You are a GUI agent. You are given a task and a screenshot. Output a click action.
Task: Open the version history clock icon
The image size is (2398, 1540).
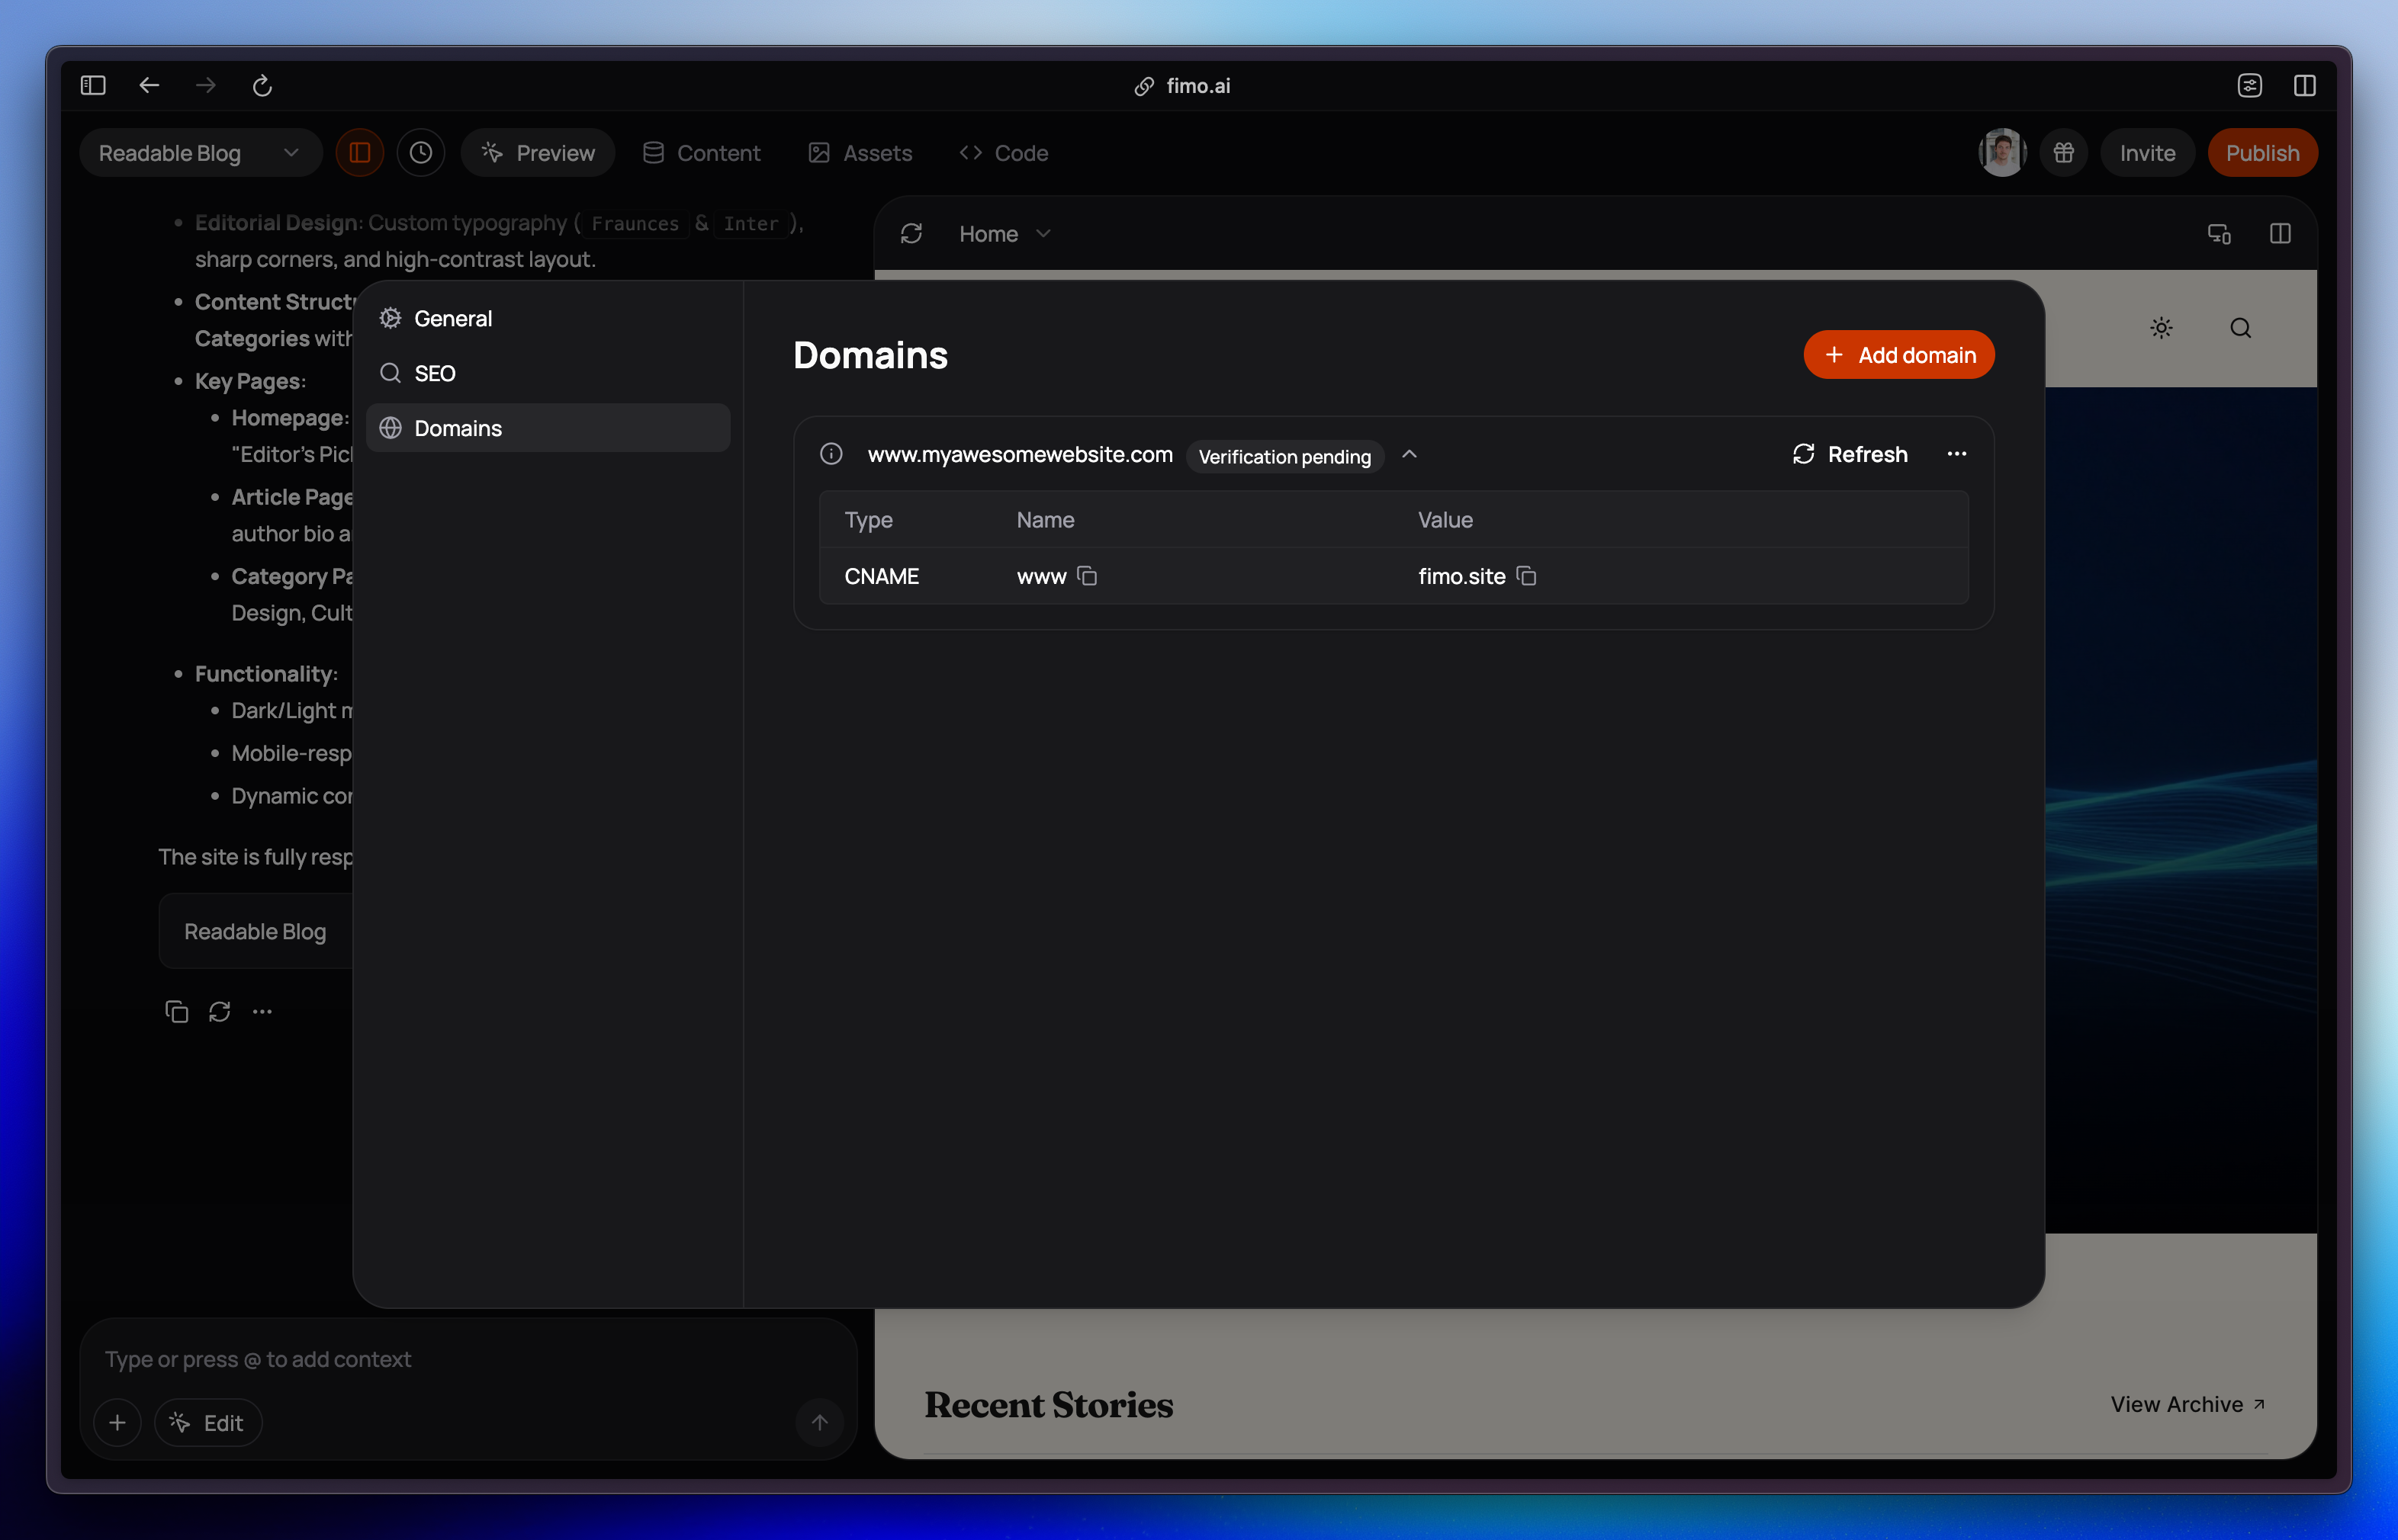point(421,152)
